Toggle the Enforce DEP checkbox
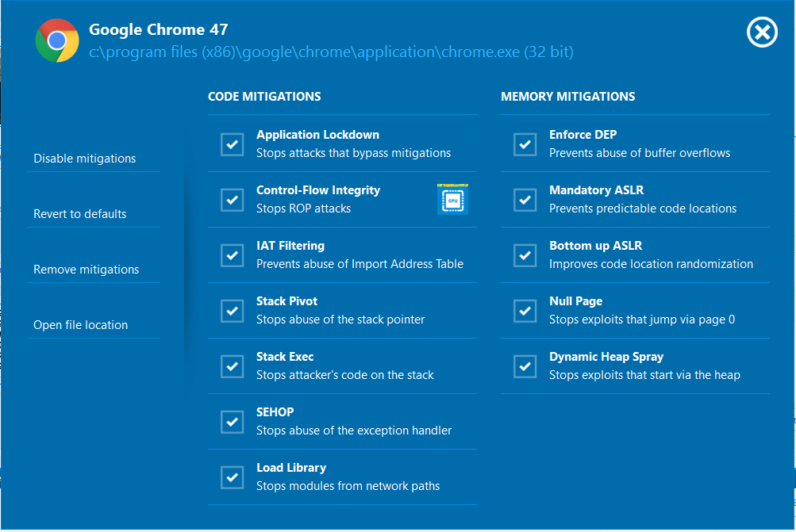The image size is (796, 532). 525,144
